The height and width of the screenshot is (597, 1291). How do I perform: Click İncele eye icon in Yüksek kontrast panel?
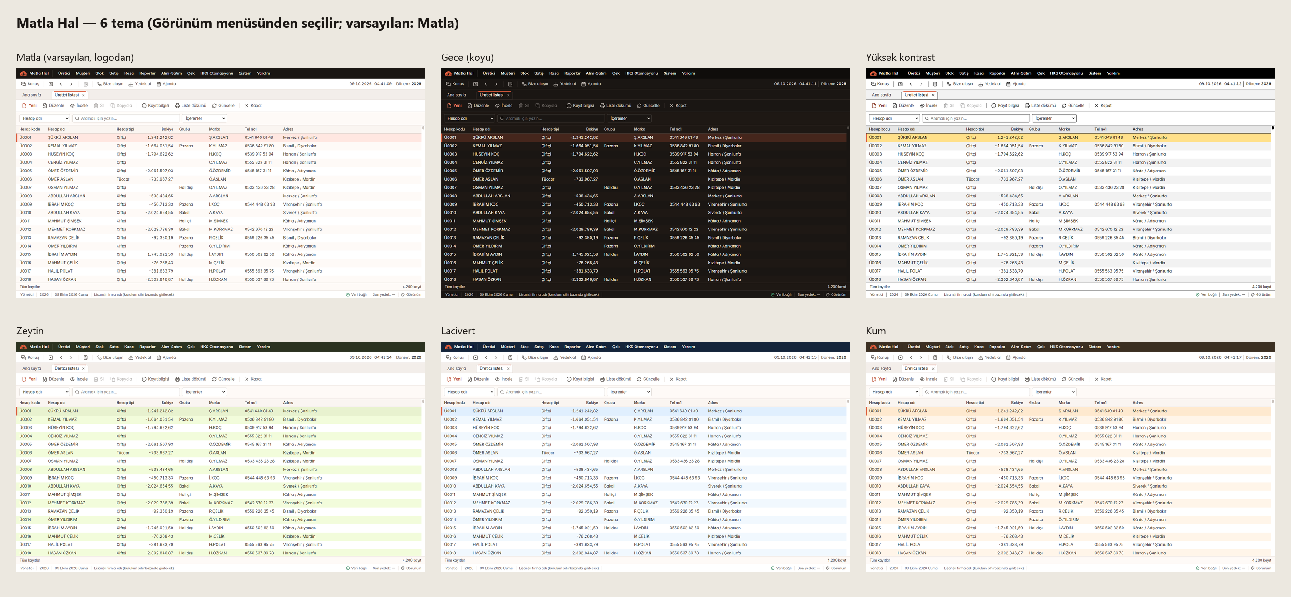[922, 106]
